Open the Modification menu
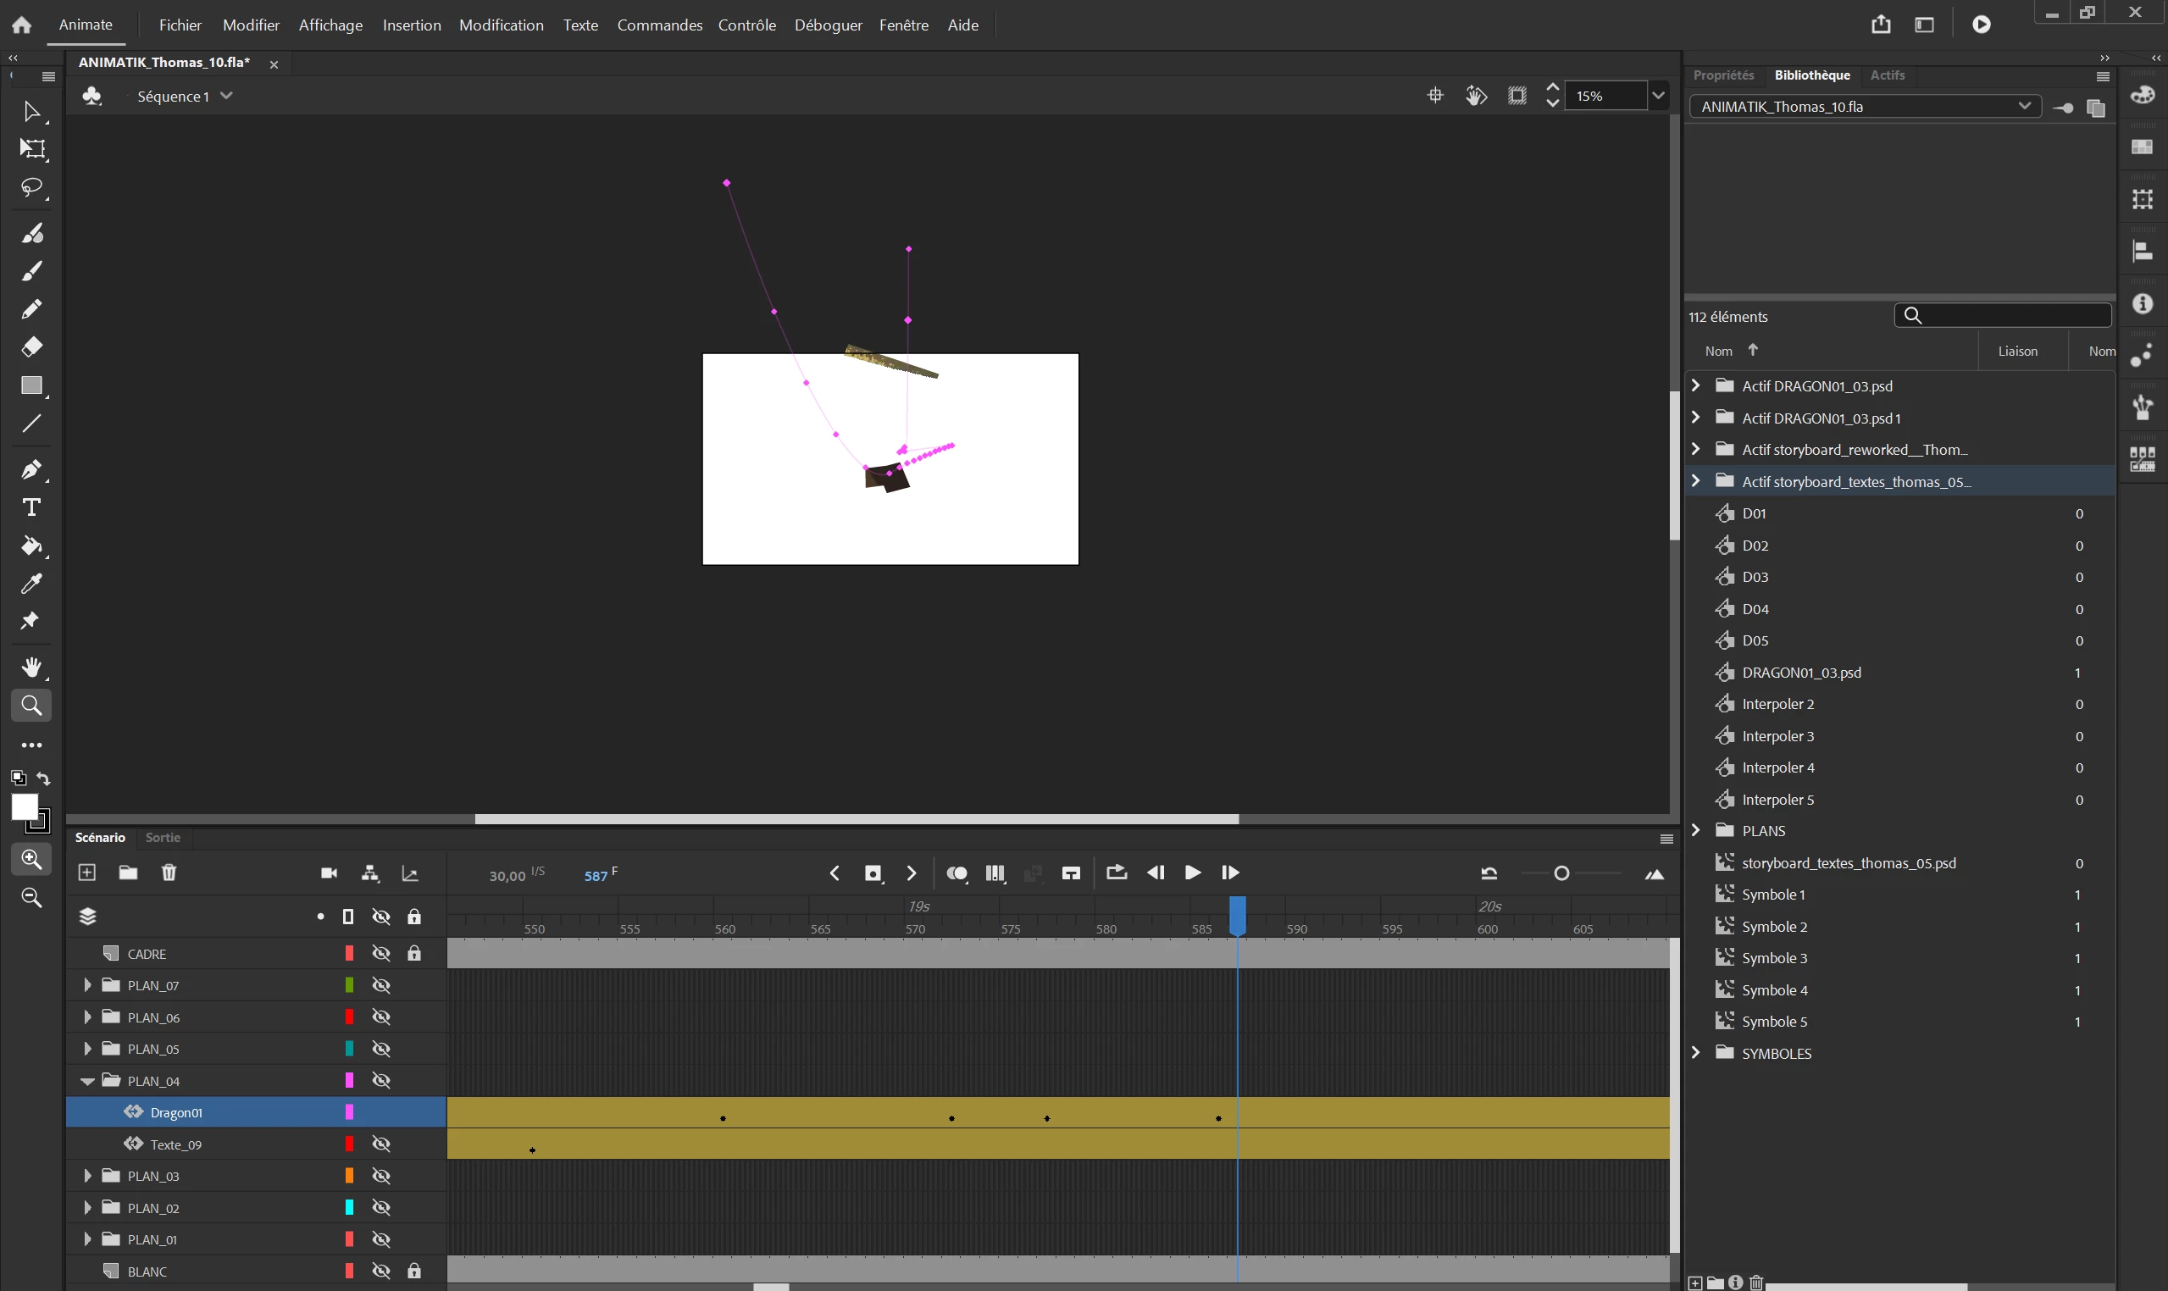Screen dimensions: 2168x1291 click(501, 25)
